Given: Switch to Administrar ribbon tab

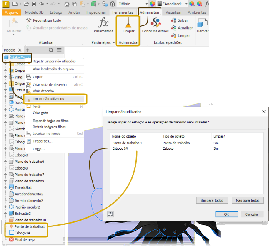Looking at the screenshot, I should 150,12.
